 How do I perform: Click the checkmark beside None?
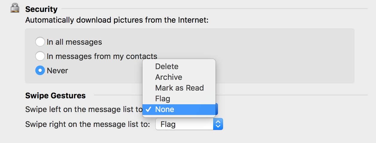[148, 109]
